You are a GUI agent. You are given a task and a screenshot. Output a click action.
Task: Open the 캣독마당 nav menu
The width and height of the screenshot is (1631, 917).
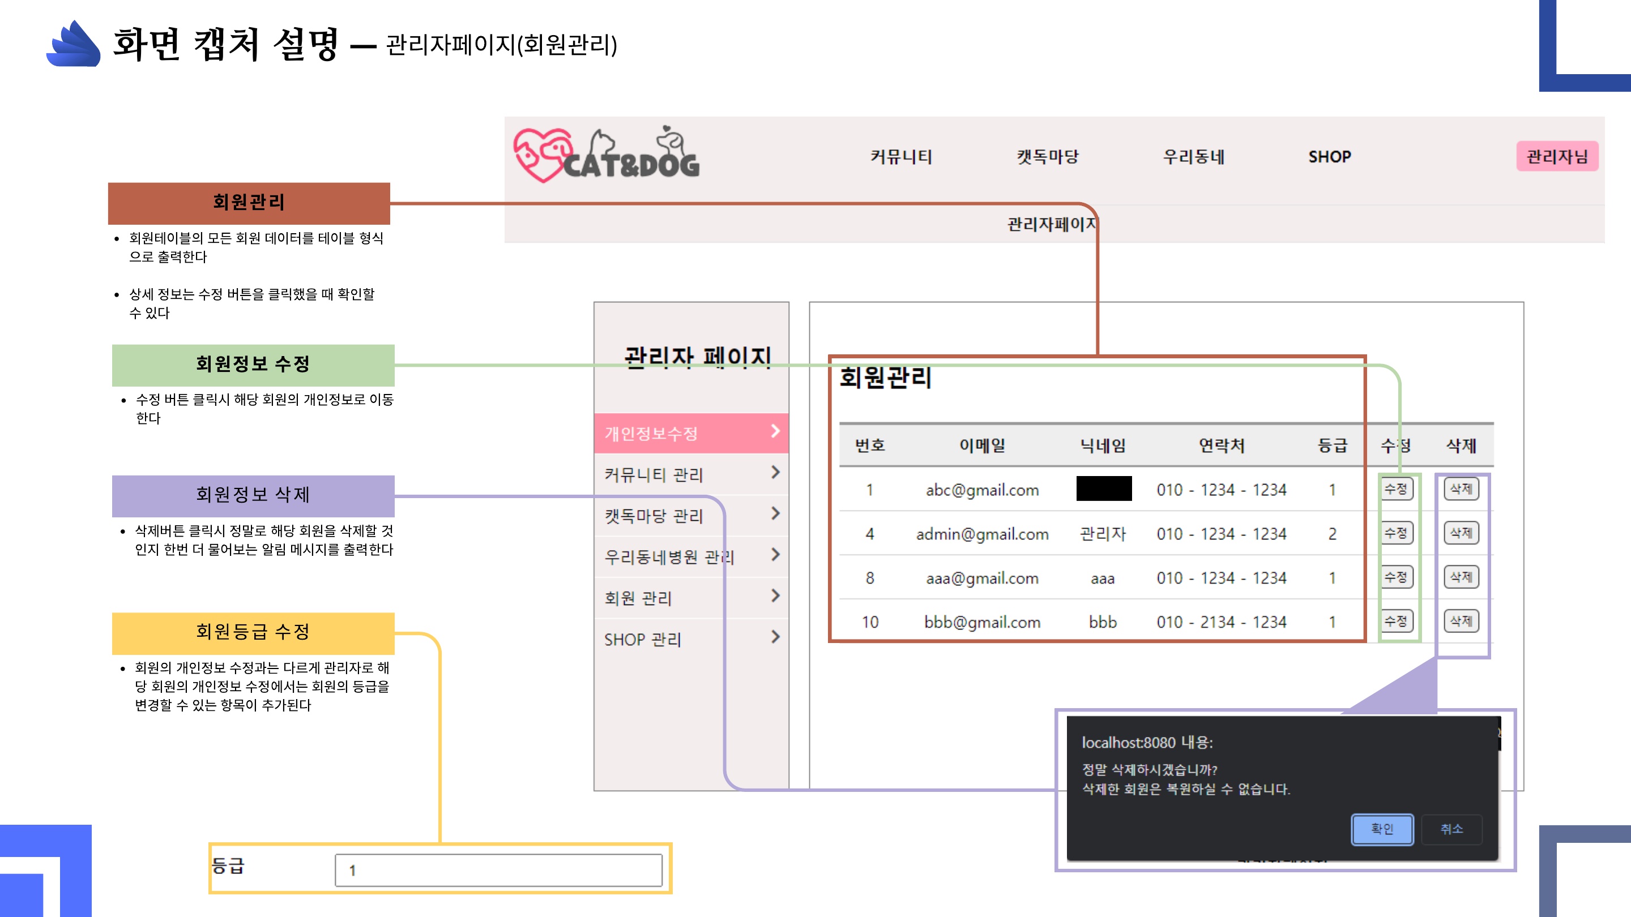1047,156
